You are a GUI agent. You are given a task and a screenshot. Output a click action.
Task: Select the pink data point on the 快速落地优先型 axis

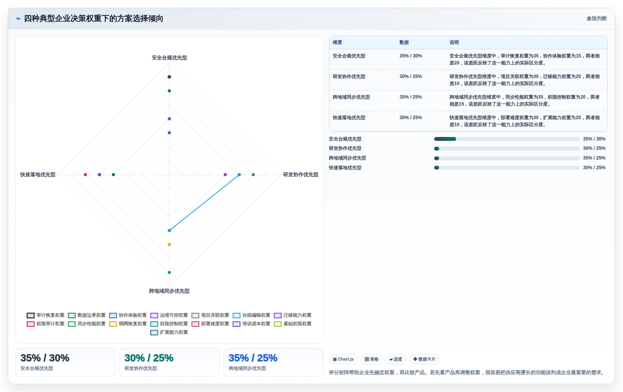[x=85, y=175]
